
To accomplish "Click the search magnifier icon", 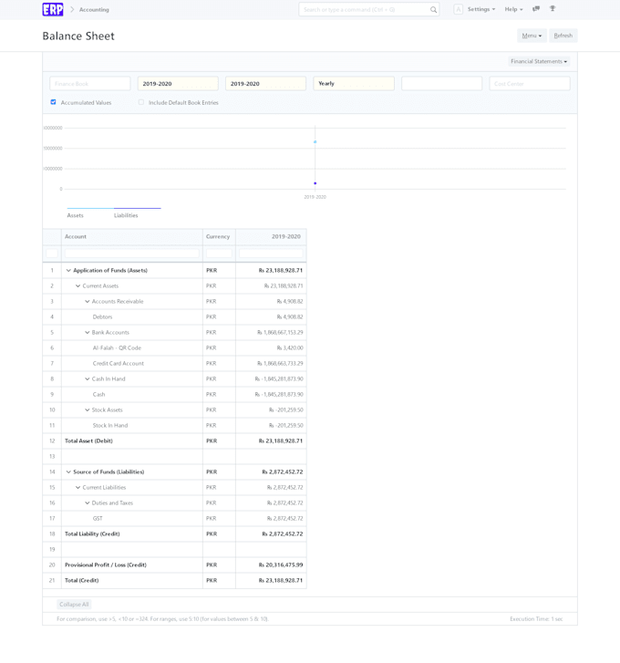I will coord(433,10).
